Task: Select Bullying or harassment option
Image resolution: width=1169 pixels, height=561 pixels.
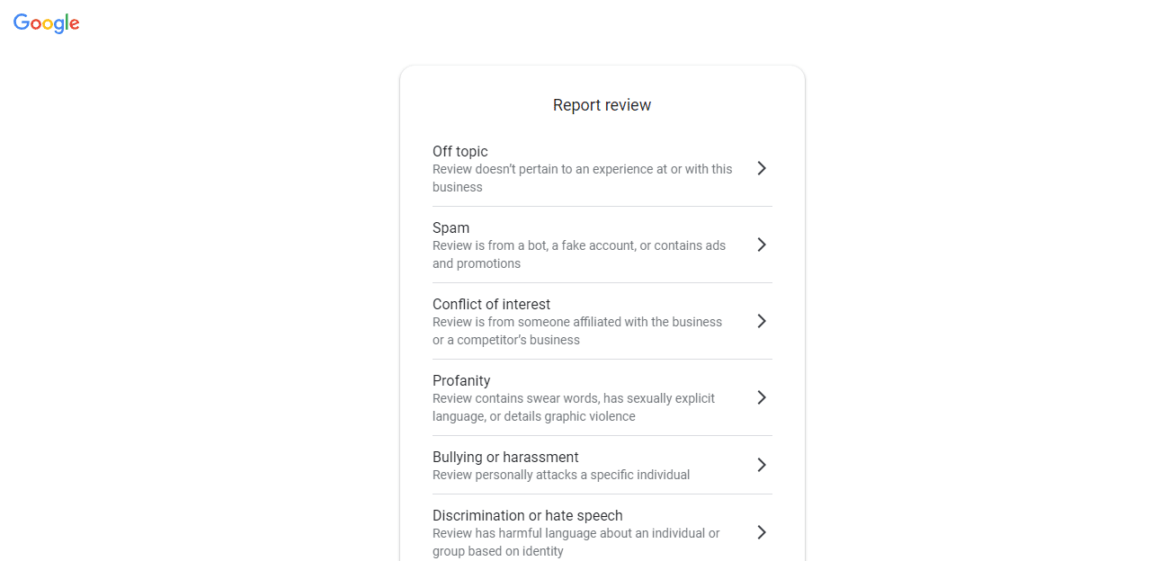Action: click(505, 457)
